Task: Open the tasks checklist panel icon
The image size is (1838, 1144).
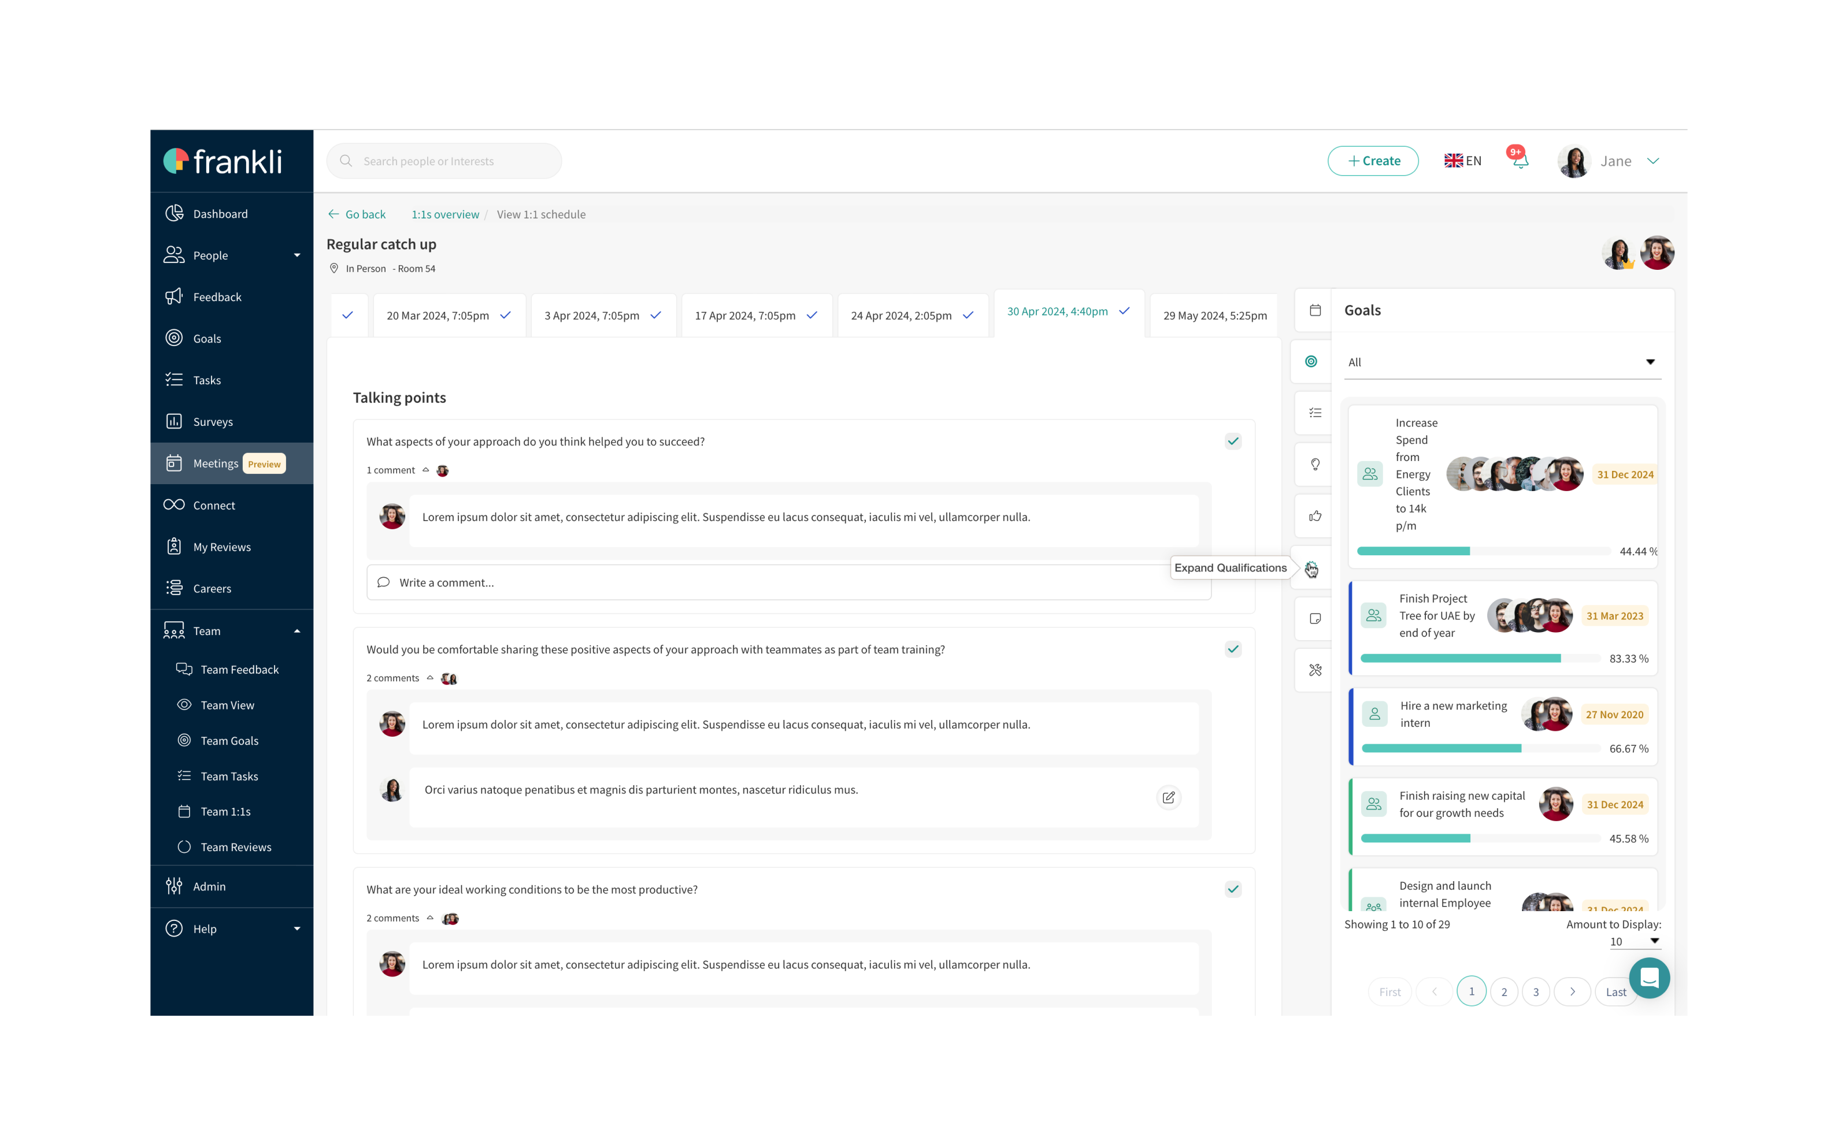Action: point(1315,413)
